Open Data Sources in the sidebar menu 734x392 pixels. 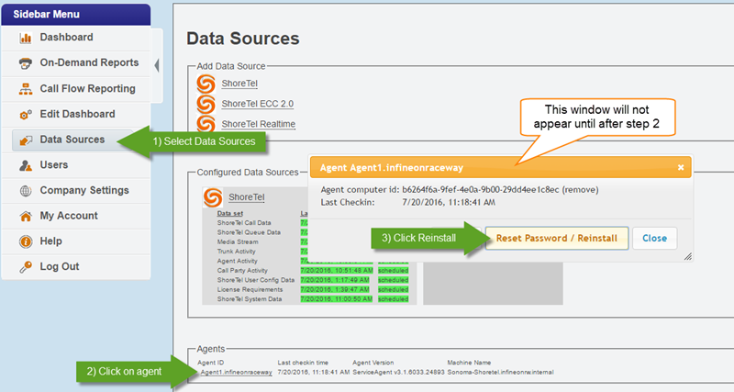click(x=72, y=140)
